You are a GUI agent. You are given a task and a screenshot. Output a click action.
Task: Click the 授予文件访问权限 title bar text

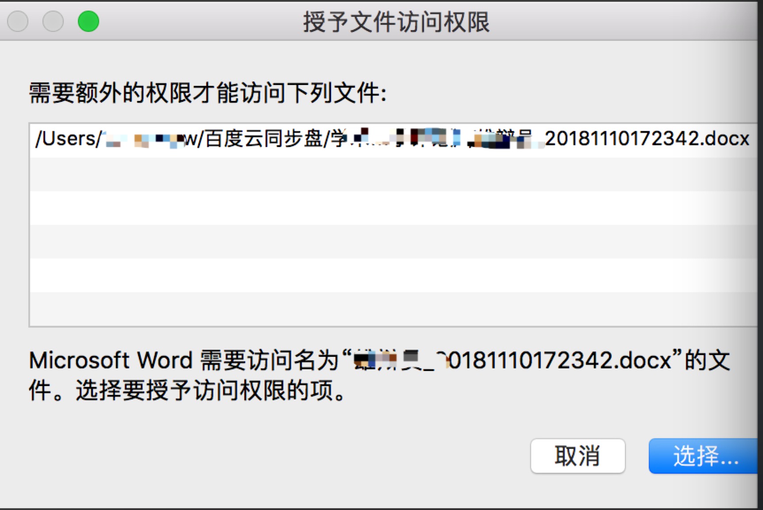[x=396, y=22]
